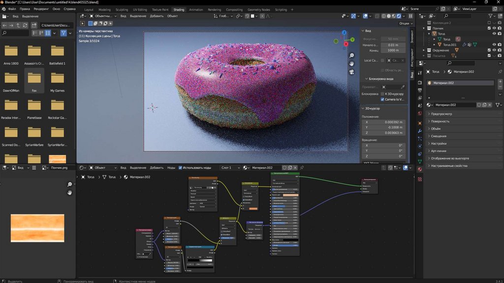
Task: Expand the 'Поверхность' panel
Action: pyautogui.click(x=441, y=121)
